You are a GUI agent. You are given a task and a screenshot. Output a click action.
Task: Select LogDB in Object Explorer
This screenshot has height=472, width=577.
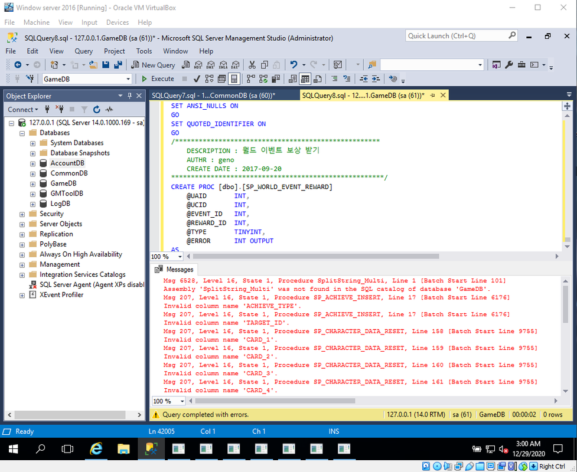pyautogui.click(x=60, y=204)
